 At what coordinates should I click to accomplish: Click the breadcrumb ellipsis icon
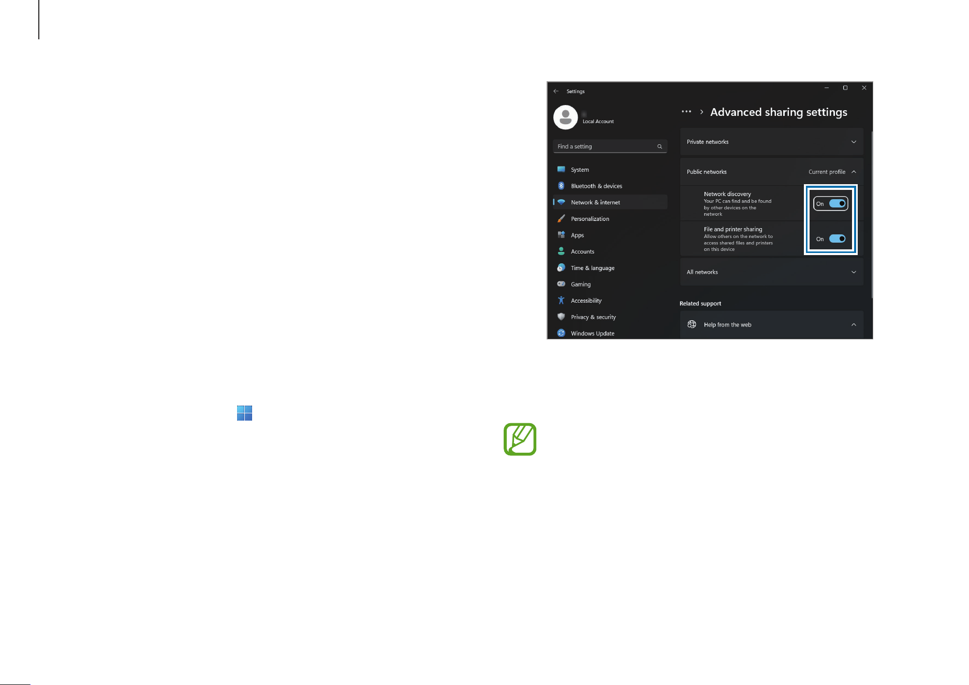[x=686, y=112]
